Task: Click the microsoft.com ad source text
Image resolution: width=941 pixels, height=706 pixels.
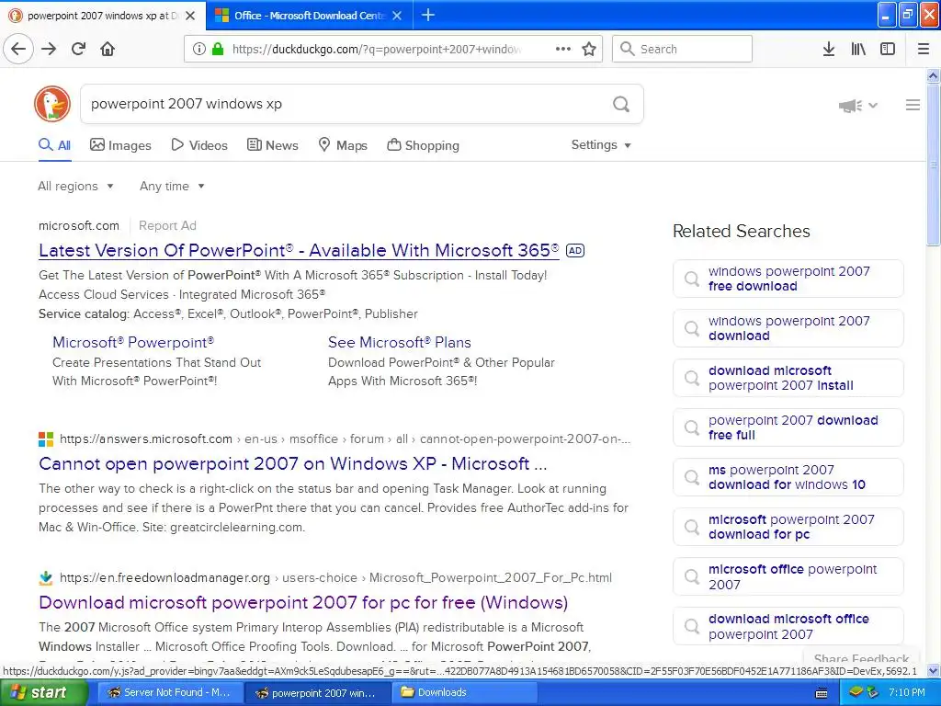Action: [x=79, y=226]
